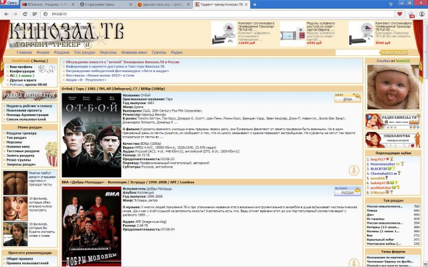Viewport: 428px width, 267px height.
Task: Open Запросы раздач in left menu
Action: (21, 164)
